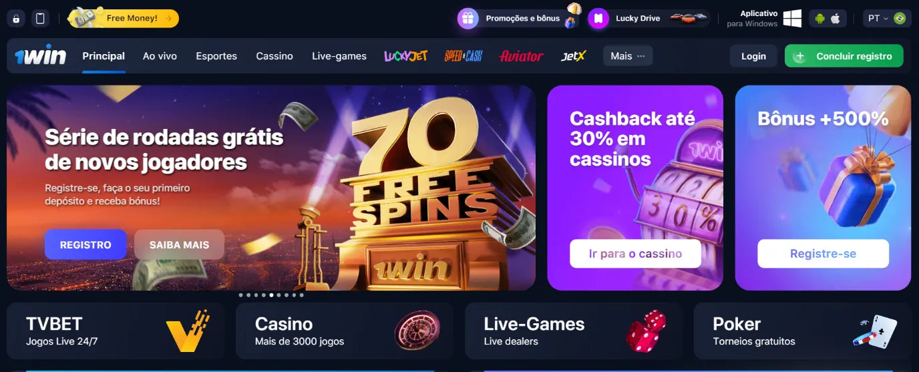Expand the Mais menu
This screenshot has height=372, width=919.
(628, 56)
